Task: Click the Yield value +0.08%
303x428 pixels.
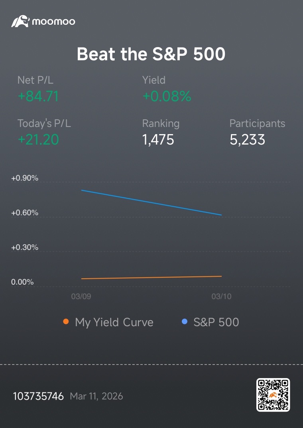Action: (x=167, y=96)
